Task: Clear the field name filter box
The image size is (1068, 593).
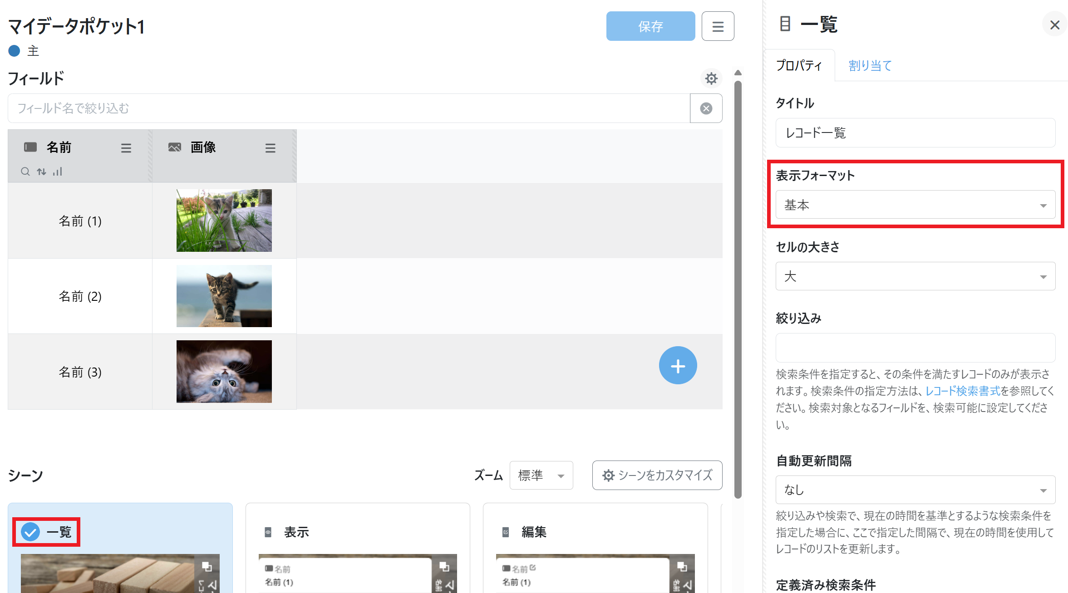Action: [706, 108]
